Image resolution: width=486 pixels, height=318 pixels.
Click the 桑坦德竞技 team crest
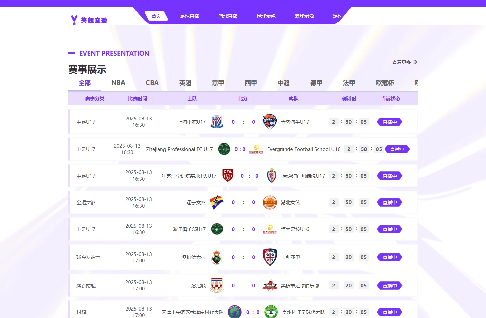point(217,257)
